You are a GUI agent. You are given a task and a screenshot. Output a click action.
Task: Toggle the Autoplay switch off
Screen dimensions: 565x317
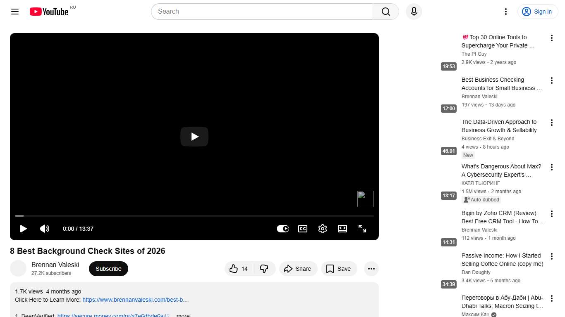pyautogui.click(x=282, y=228)
